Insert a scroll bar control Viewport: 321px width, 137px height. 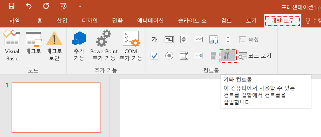[228, 39]
